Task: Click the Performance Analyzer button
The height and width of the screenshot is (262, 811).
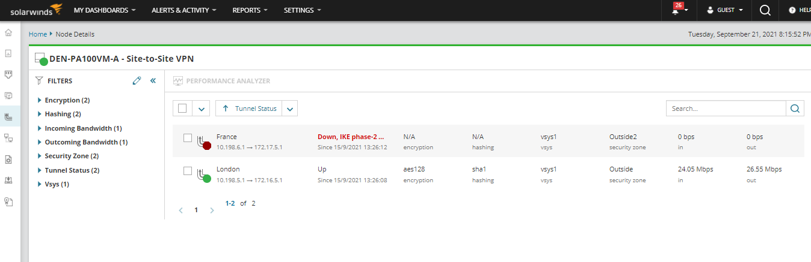Action: click(x=222, y=80)
